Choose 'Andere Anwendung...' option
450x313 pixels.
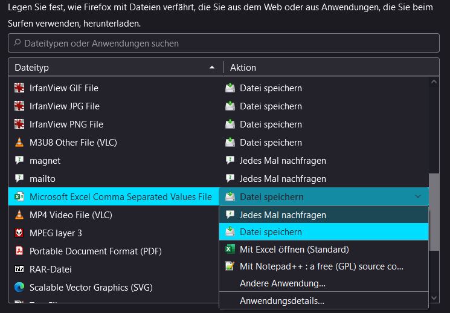324,283
